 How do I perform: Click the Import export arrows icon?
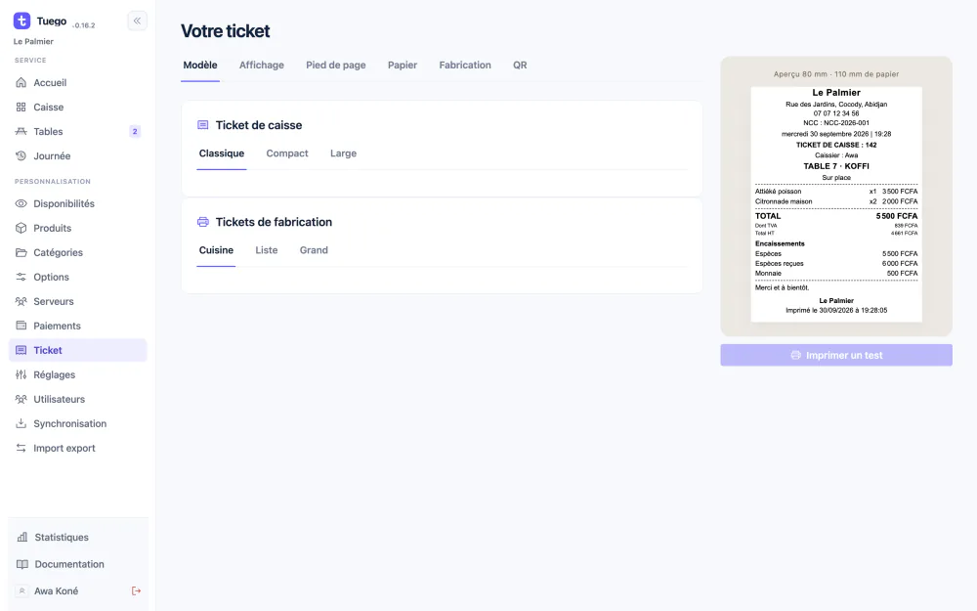click(21, 448)
